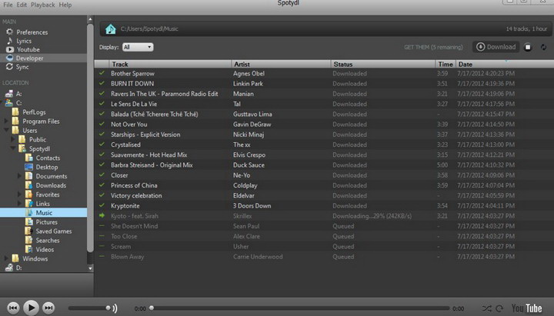Click the refresh icon next to stop
Image resolution: width=554 pixels, height=316 pixels.
coord(543,47)
